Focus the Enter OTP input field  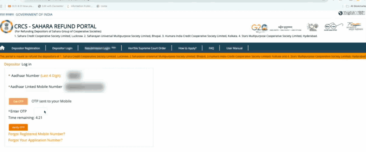coord(41,111)
